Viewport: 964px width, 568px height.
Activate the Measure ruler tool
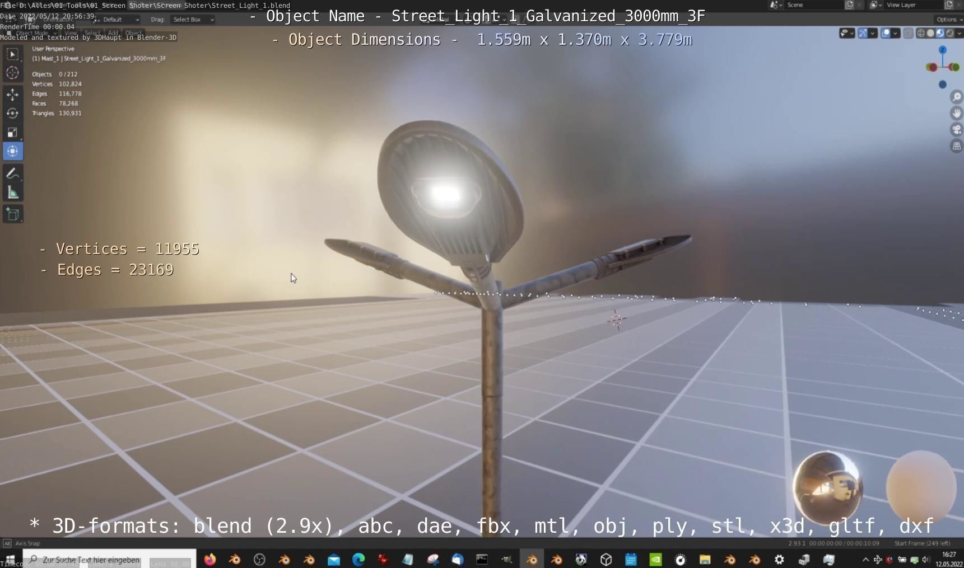12,193
